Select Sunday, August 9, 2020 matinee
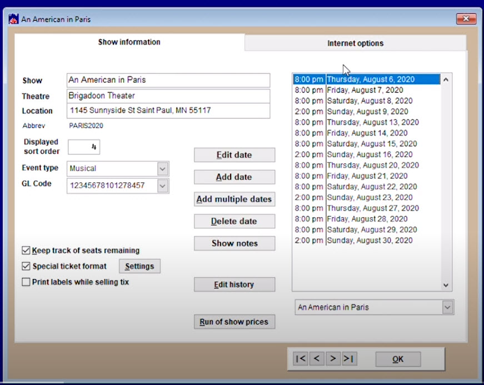The image size is (484, 385). pos(366,112)
